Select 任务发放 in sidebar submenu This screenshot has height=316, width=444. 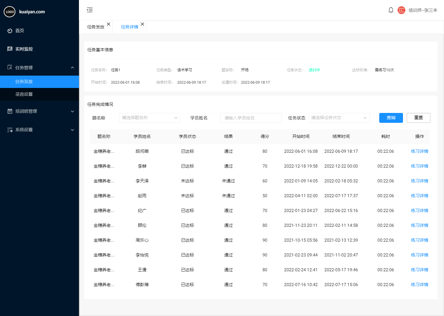click(39, 82)
